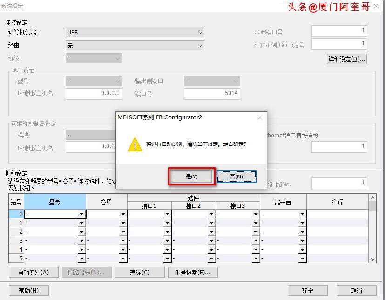Close the MELSOFT FR Configurator2 dialog
This screenshot has height=300, width=386.
click(x=260, y=117)
